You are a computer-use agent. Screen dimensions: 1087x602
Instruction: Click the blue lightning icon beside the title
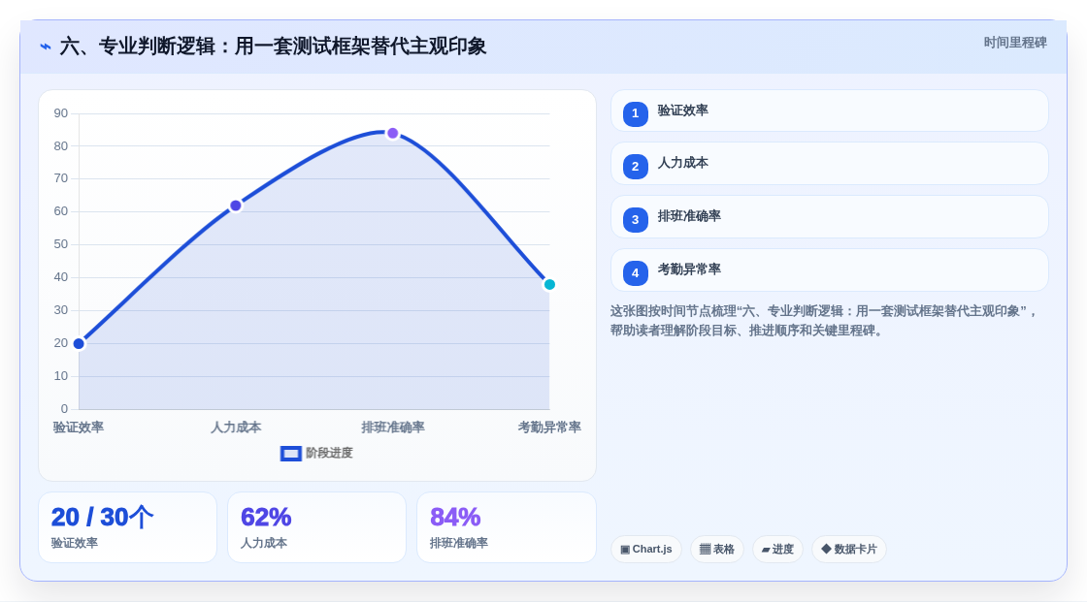click(46, 47)
